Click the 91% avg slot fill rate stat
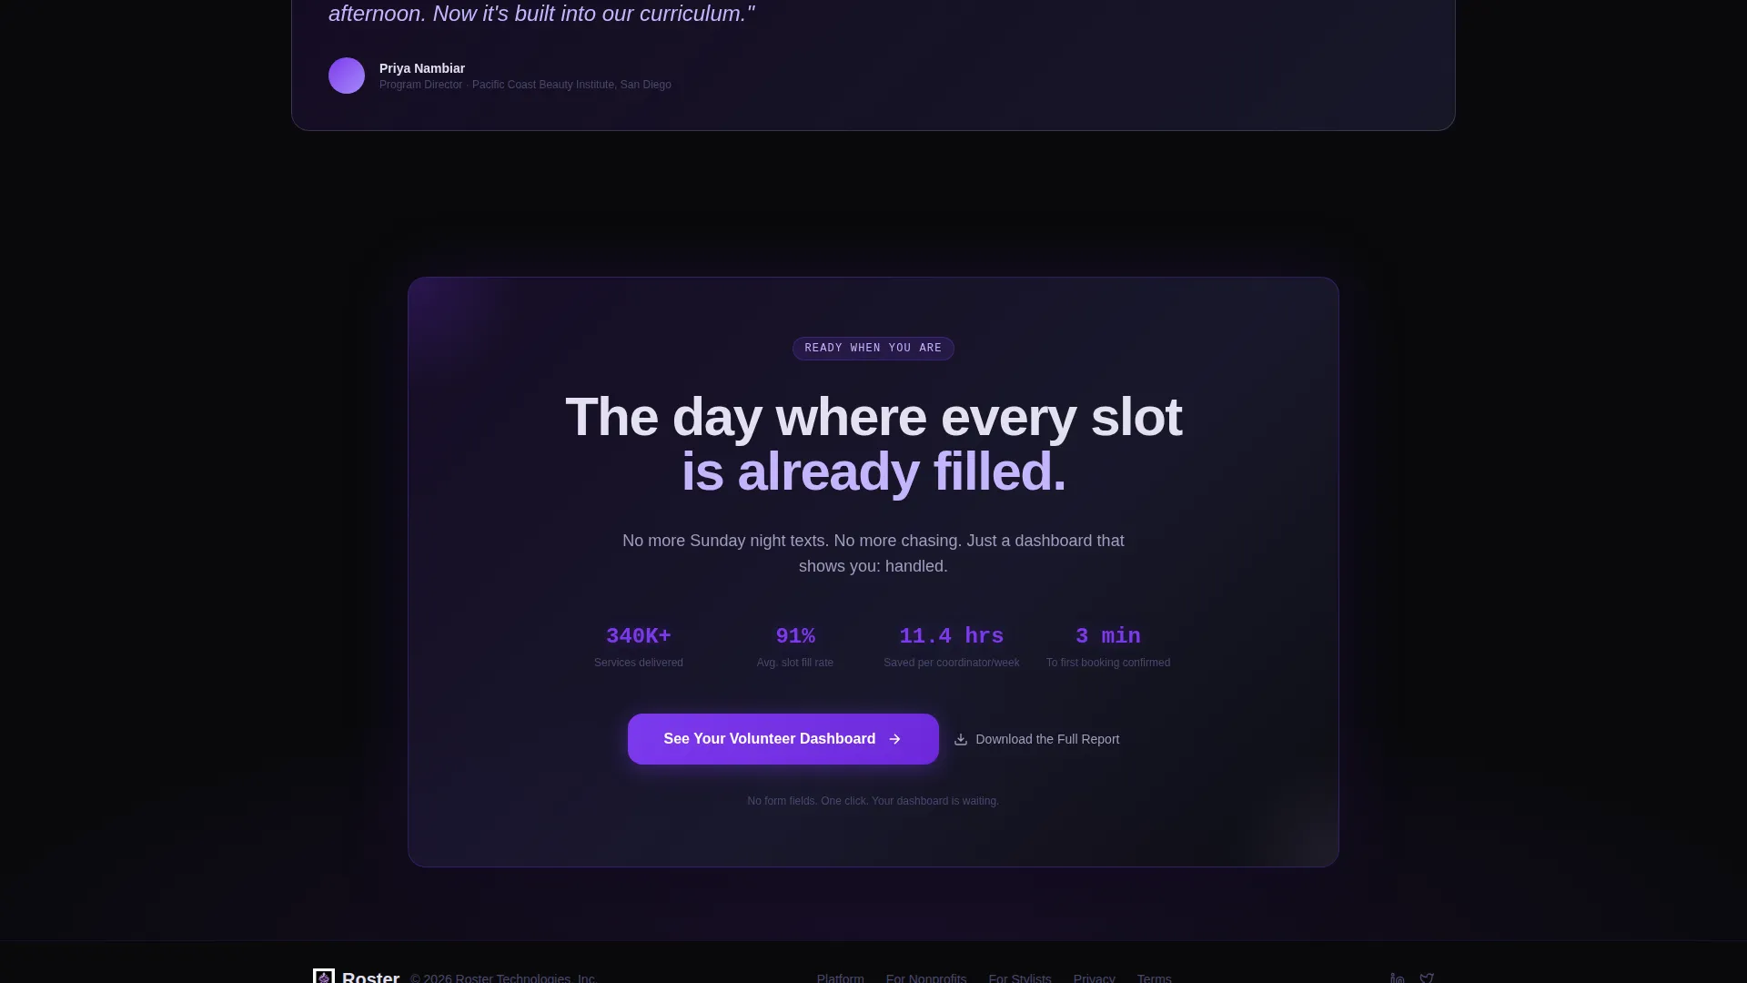The height and width of the screenshot is (983, 1747). (795, 647)
